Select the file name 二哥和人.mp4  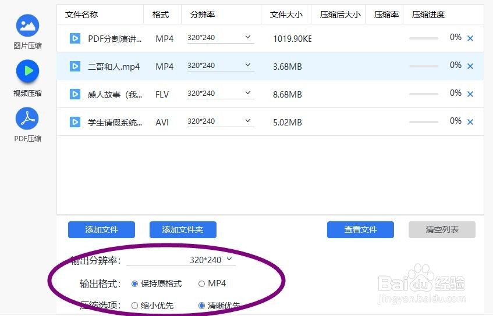114,67
